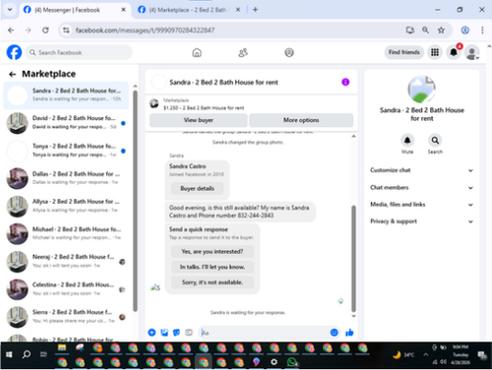Search in conversation with magnifier icon
Viewport: 492px width, 370px height.
tap(435, 141)
